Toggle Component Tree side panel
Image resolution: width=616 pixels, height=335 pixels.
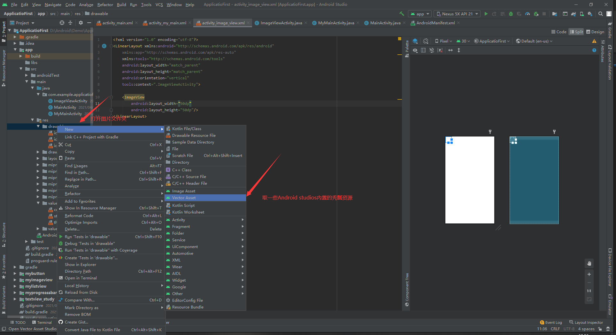pos(407,290)
